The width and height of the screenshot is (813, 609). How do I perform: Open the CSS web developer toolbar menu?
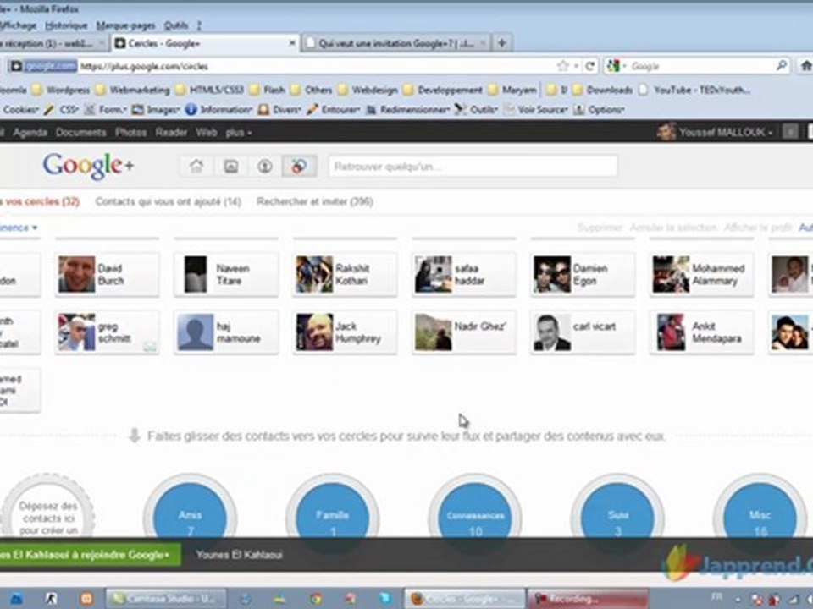(x=62, y=110)
